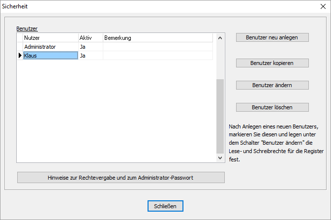Click the Bemerkung column header
The image size is (331, 220).
(157, 38)
